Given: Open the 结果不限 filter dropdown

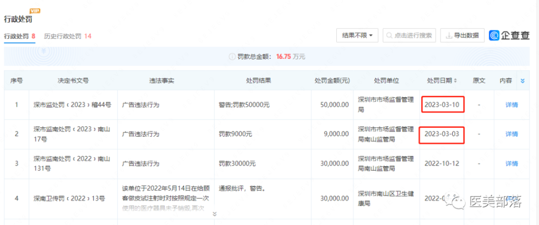Looking at the screenshot, I should (x=357, y=36).
